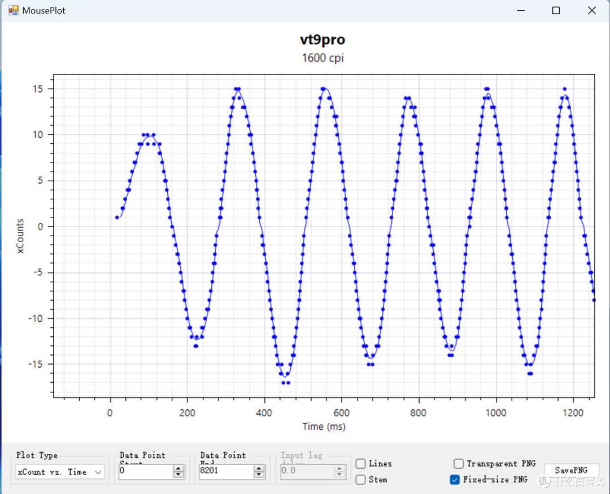The image size is (610, 494).
Task: Maximize the MousePlot window
Action: (x=556, y=11)
